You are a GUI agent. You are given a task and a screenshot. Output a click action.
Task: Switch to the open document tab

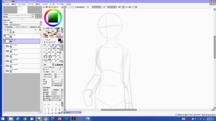[73, 112]
